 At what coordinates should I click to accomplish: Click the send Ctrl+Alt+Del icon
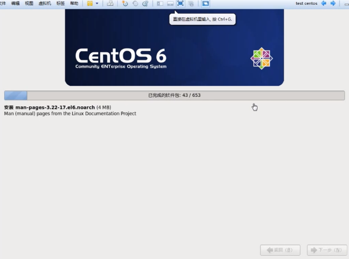tap(110, 3)
